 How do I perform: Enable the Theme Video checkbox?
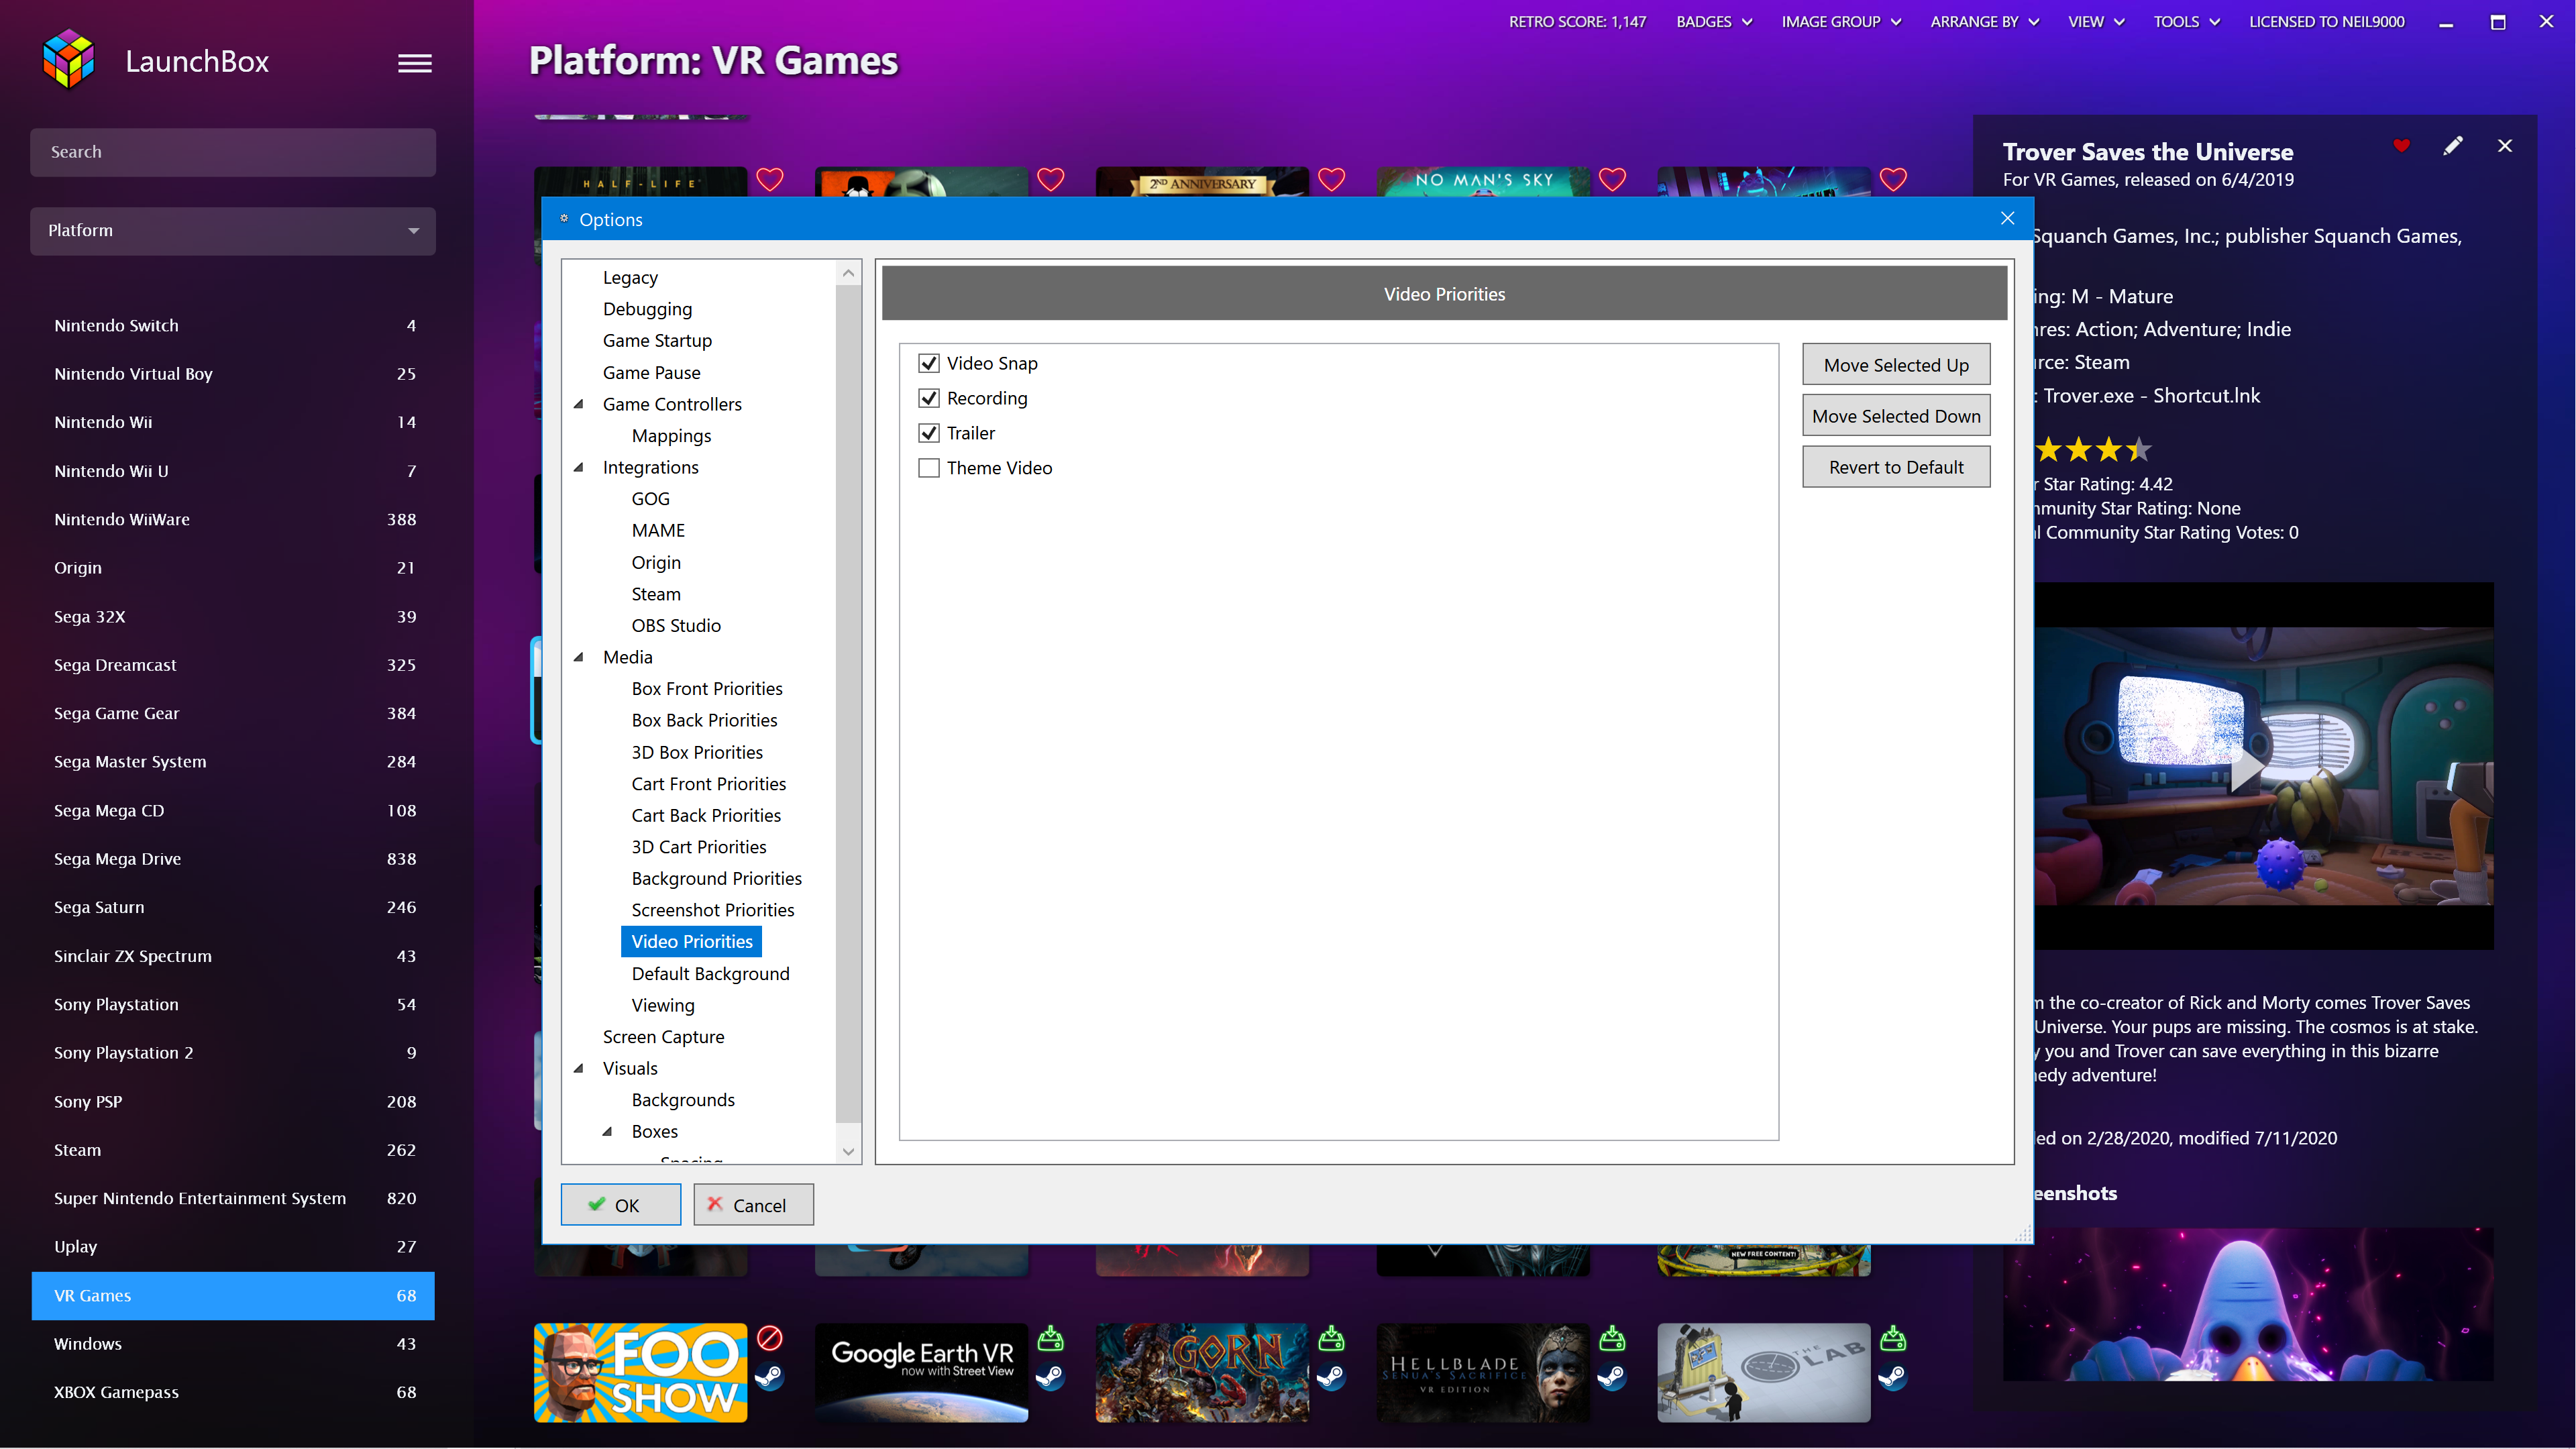(929, 468)
